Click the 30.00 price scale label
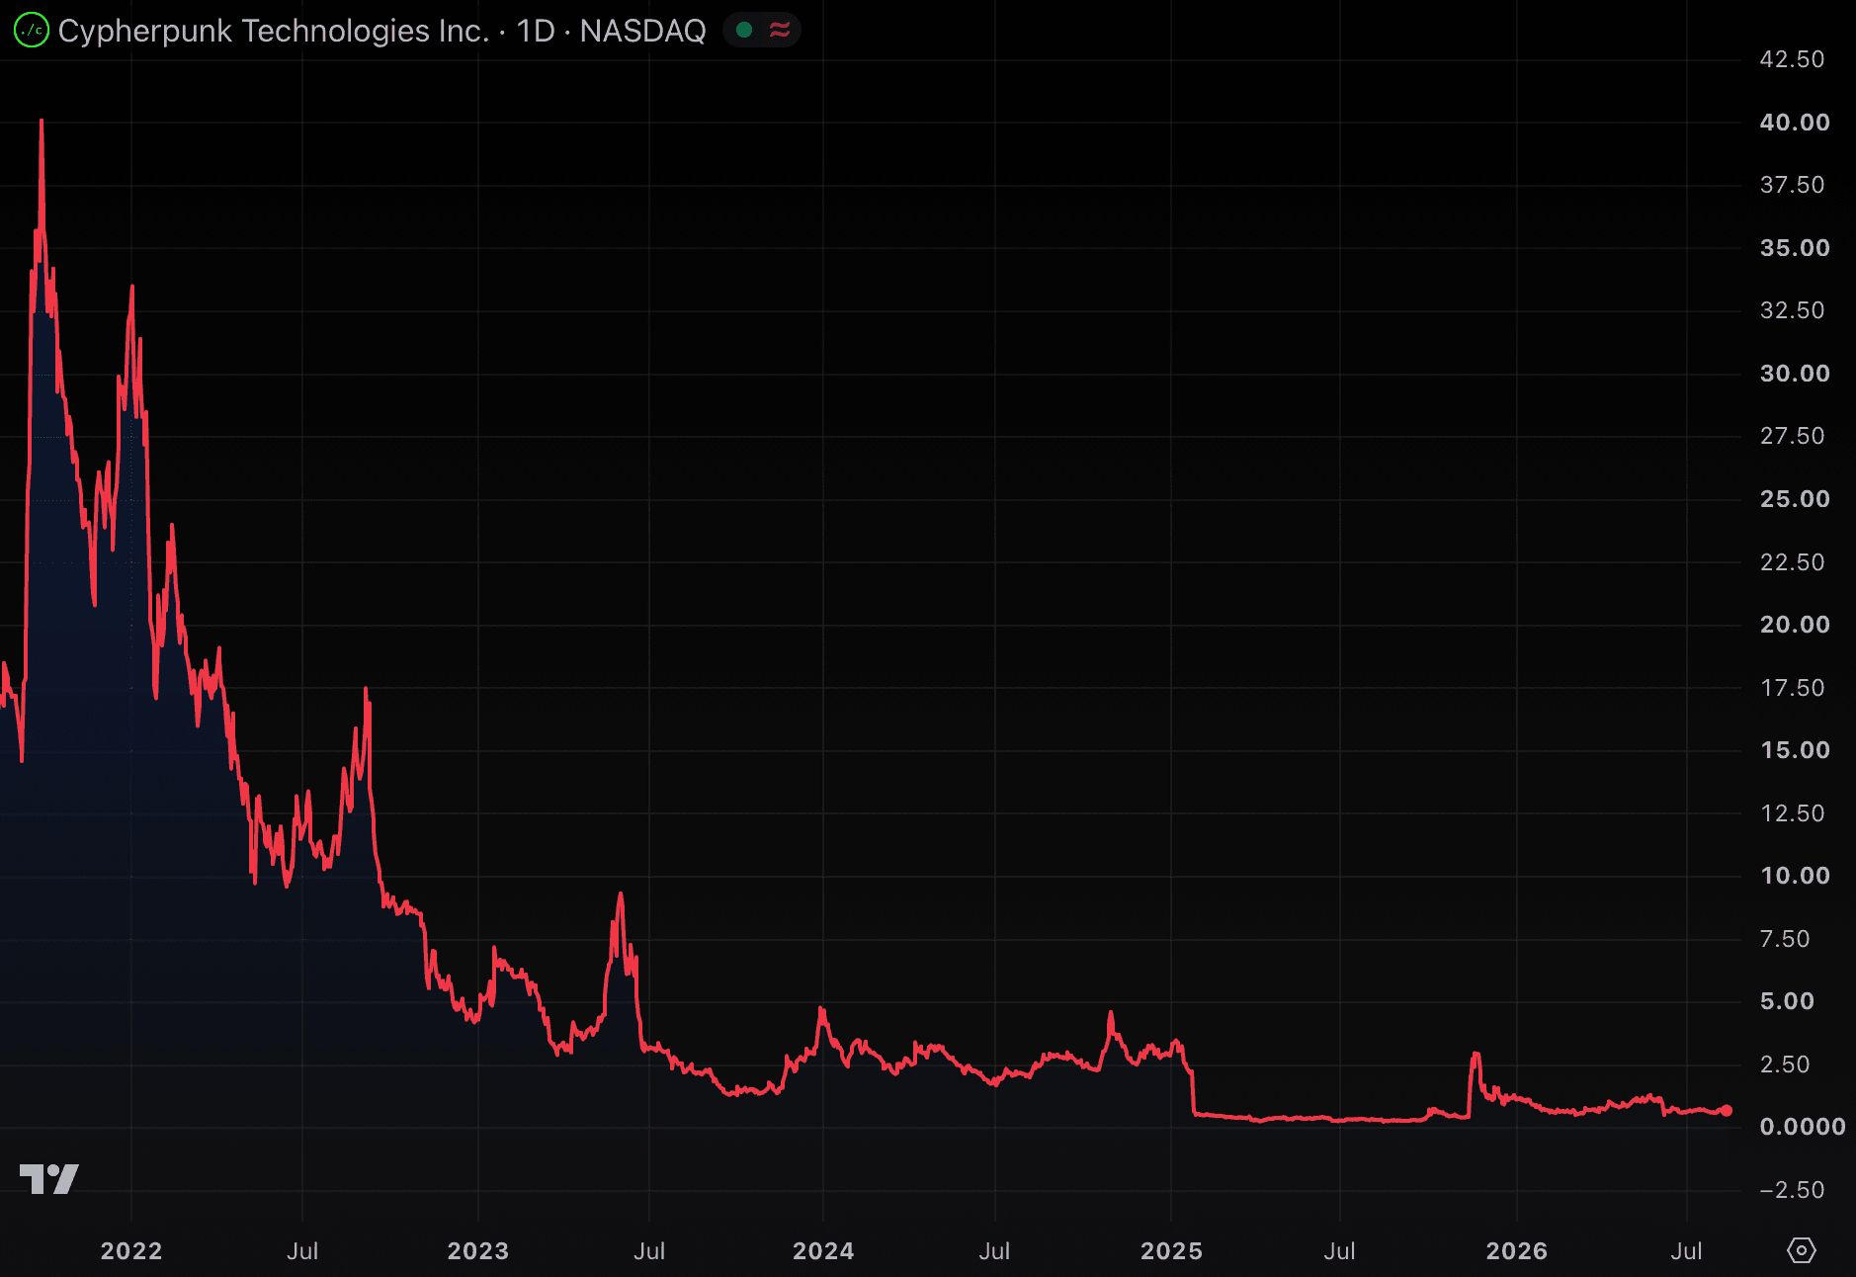The height and width of the screenshot is (1277, 1856). (1795, 374)
